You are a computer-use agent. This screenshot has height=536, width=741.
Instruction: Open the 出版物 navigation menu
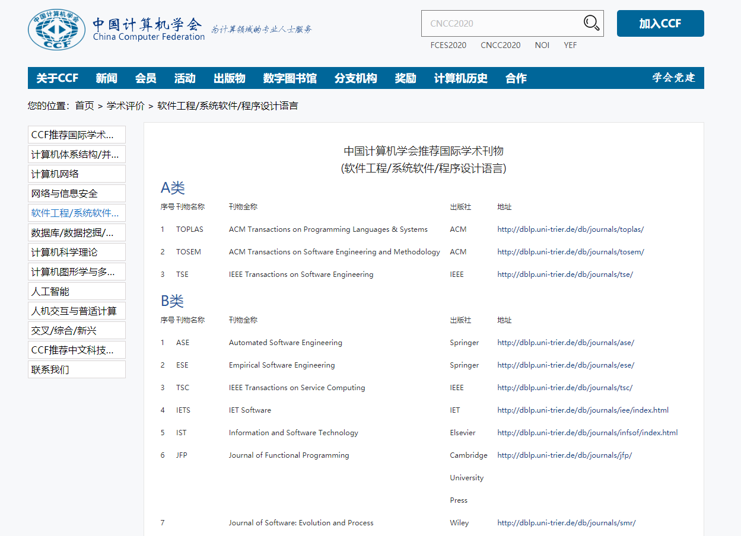(x=229, y=78)
